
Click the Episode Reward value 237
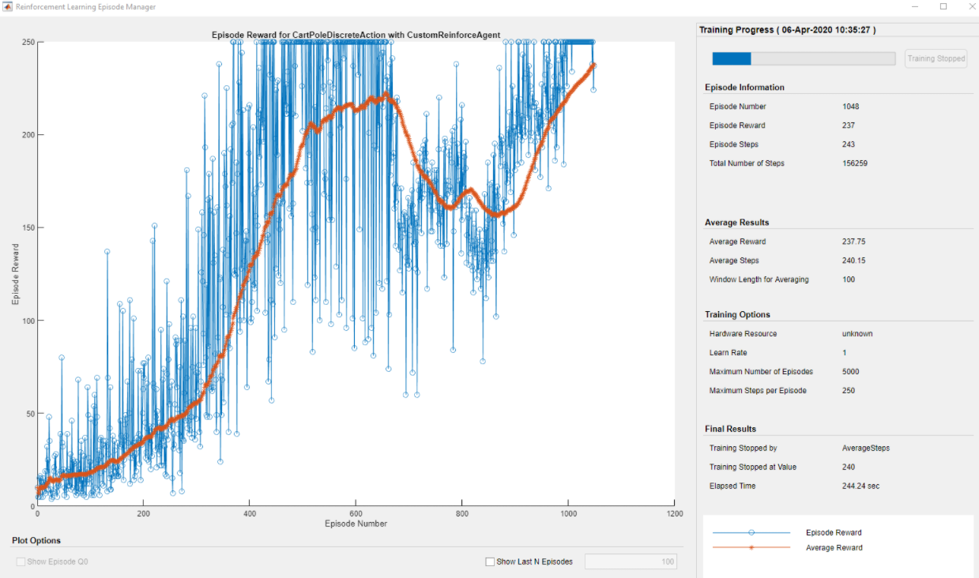point(849,126)
